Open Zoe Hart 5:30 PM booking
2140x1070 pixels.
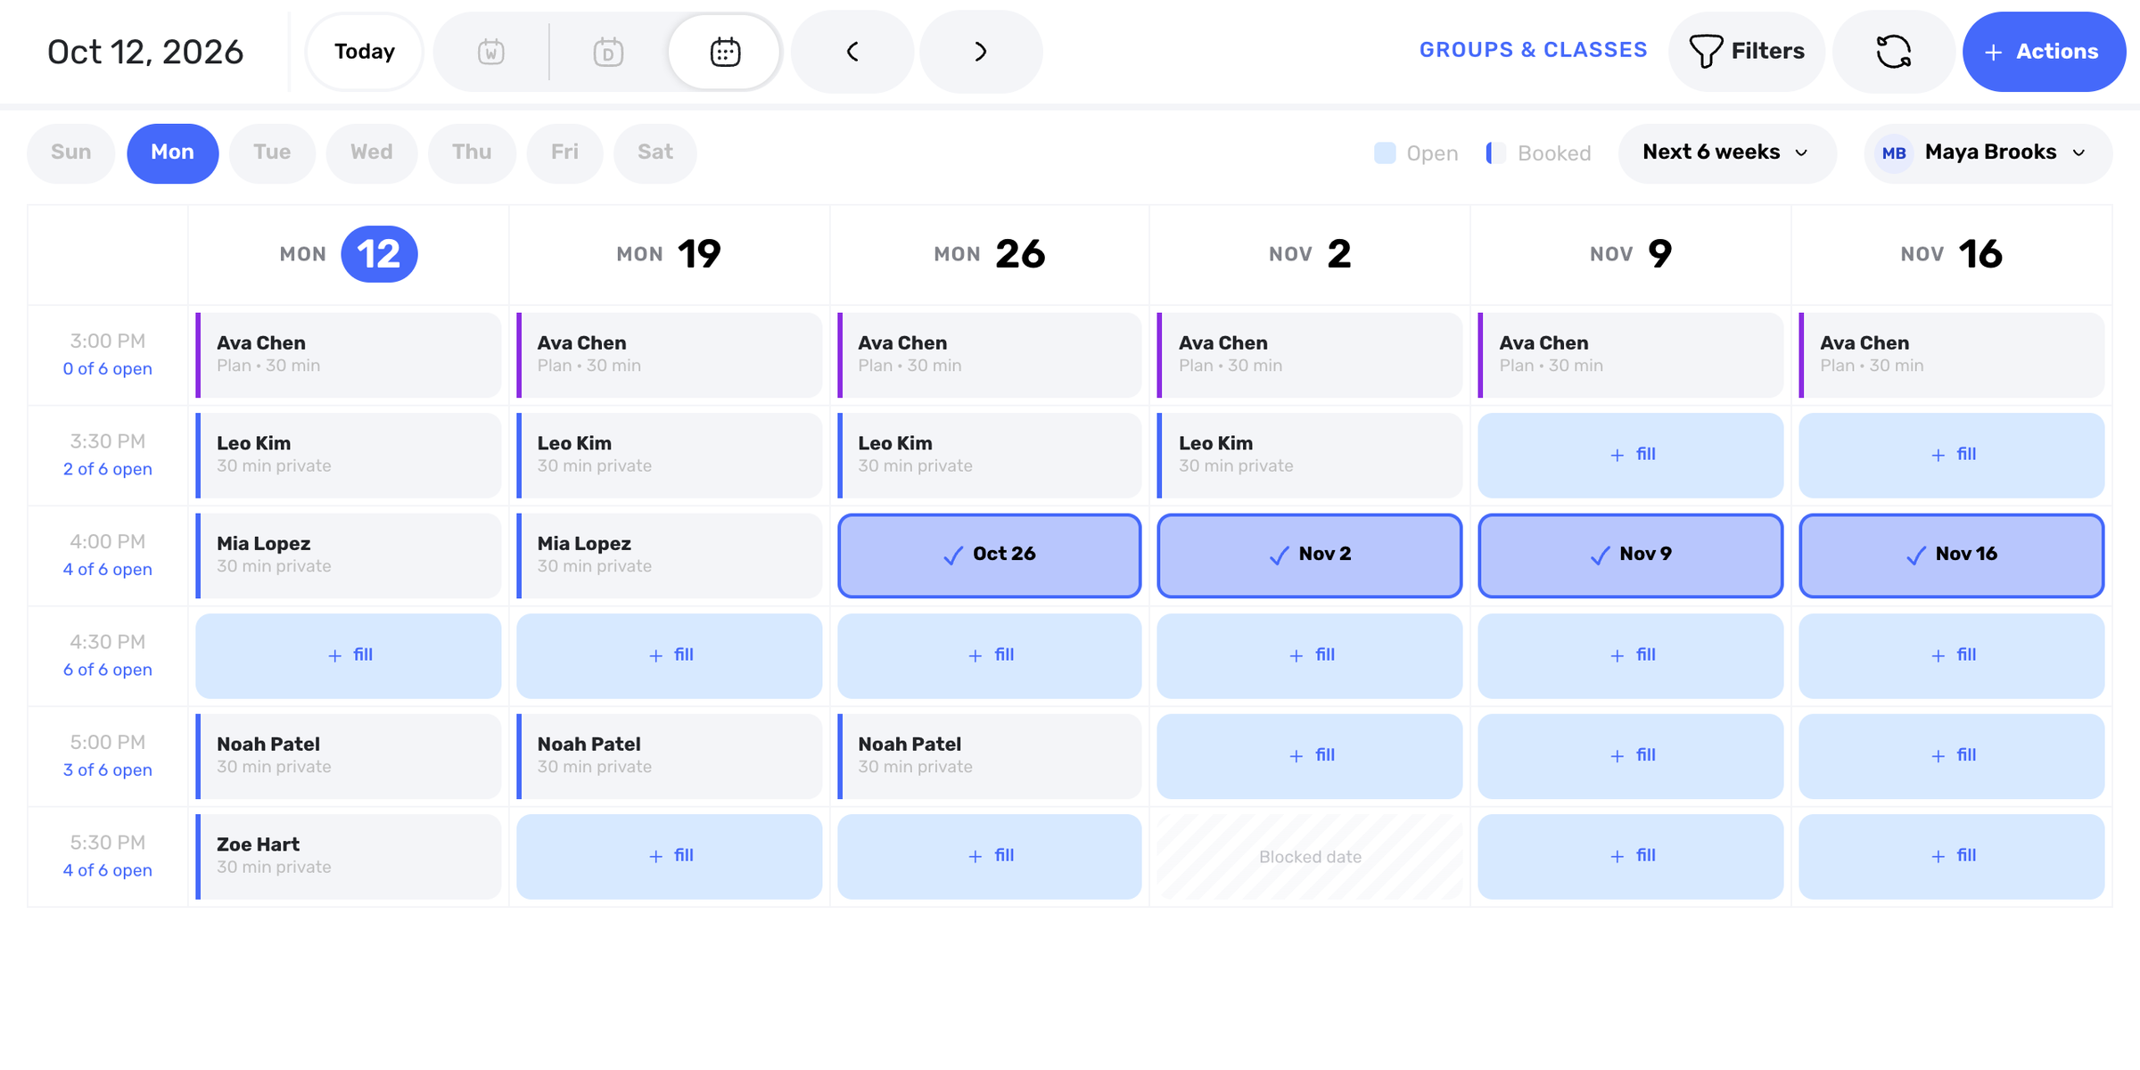(x=348, y=856)
